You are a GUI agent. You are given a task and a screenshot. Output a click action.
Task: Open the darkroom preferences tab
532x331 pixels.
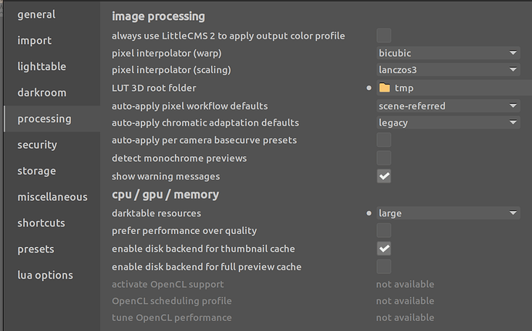(42, 92)
